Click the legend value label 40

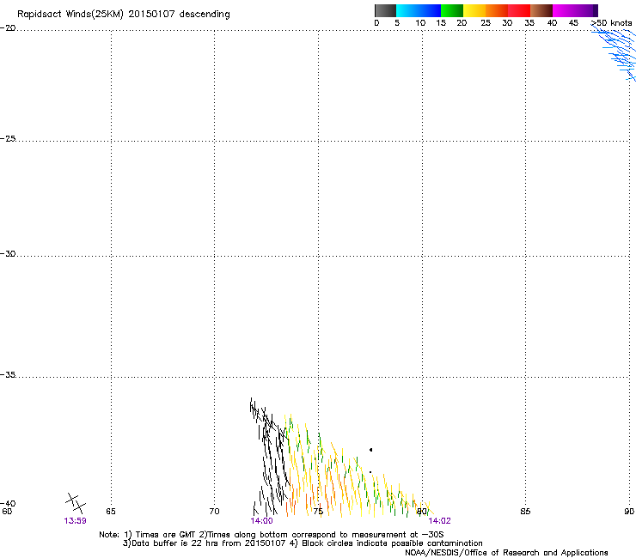pyautogui.click(x=552, y=23)
